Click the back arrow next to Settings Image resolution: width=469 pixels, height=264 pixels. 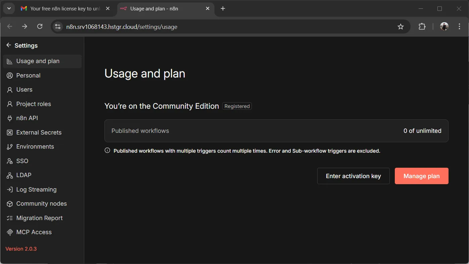[9, 45]
